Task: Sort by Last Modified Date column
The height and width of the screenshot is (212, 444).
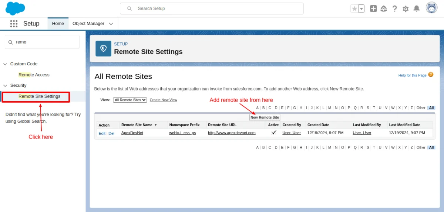Action: coord(405,125)
